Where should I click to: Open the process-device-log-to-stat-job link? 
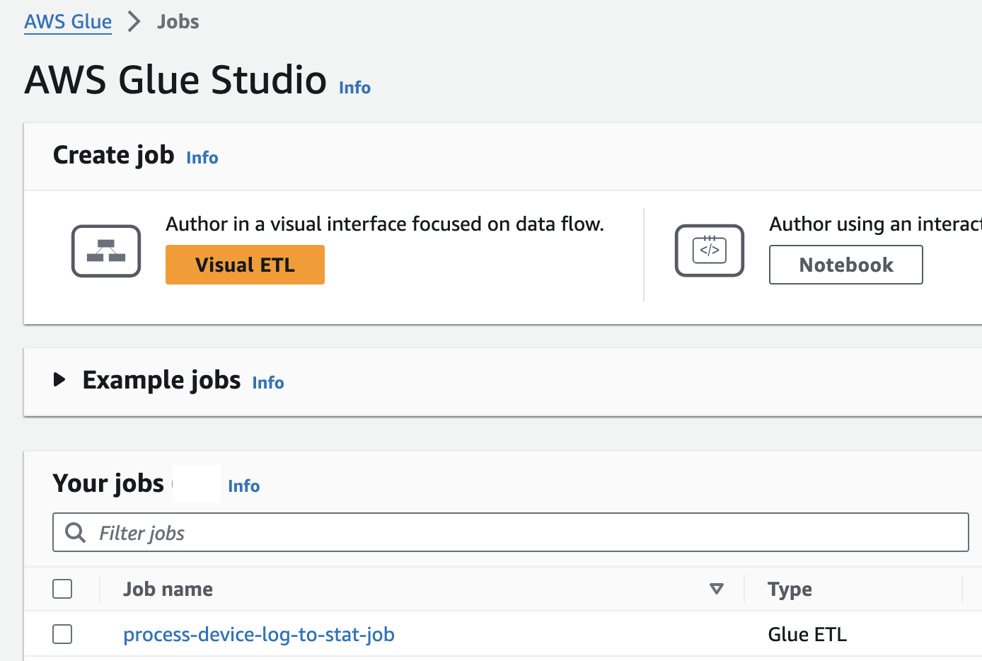[x=259, y=634]
